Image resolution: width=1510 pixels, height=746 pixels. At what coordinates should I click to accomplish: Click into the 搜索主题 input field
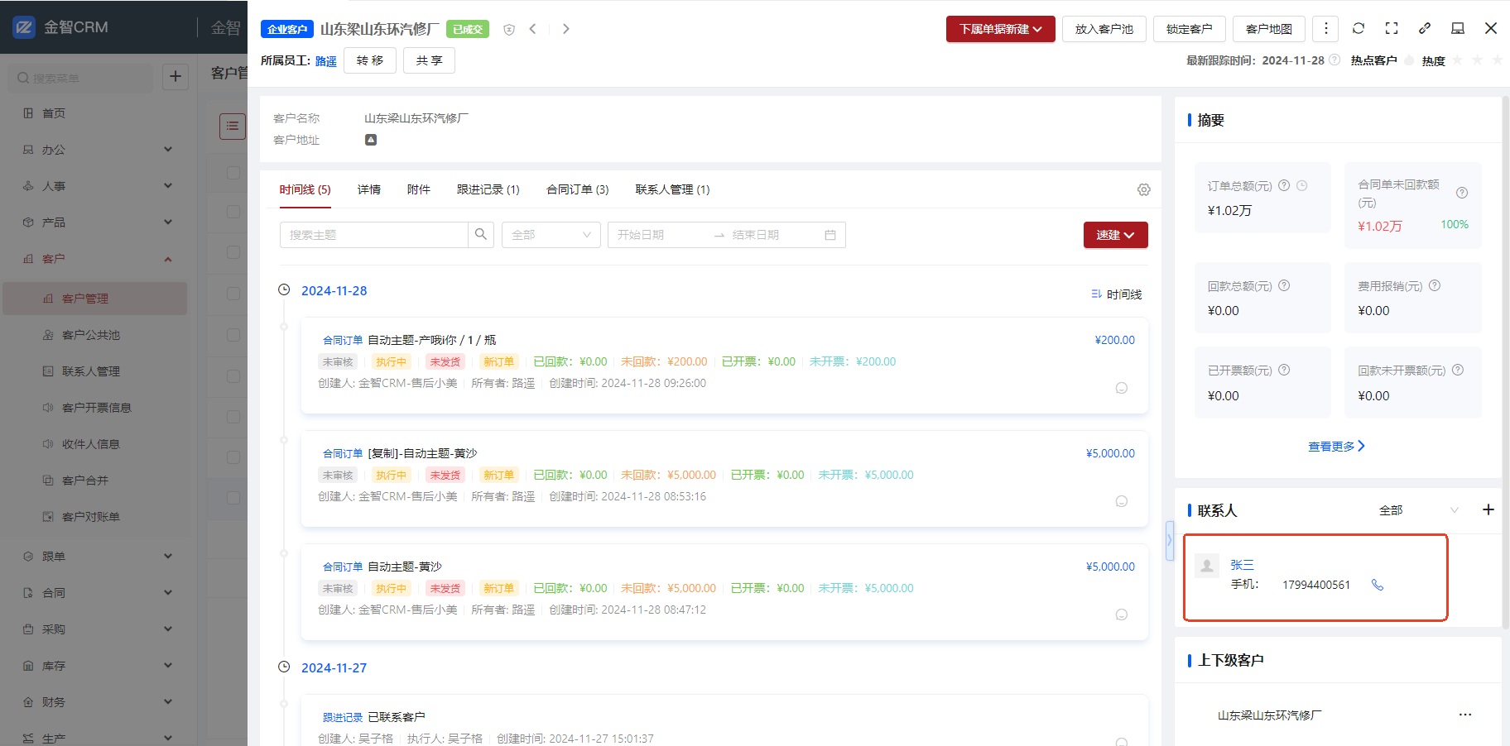point(374,235)
